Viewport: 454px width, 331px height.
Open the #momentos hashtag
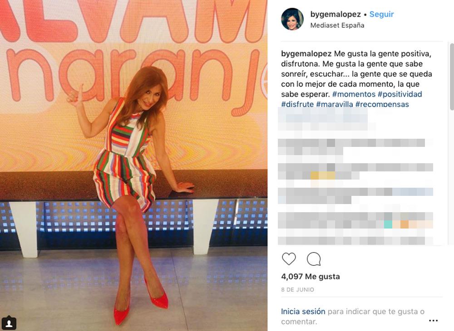click(354, 94)
